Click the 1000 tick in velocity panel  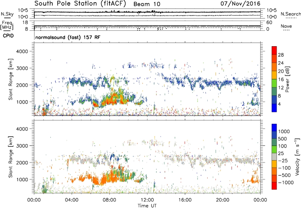coord(22,179)
